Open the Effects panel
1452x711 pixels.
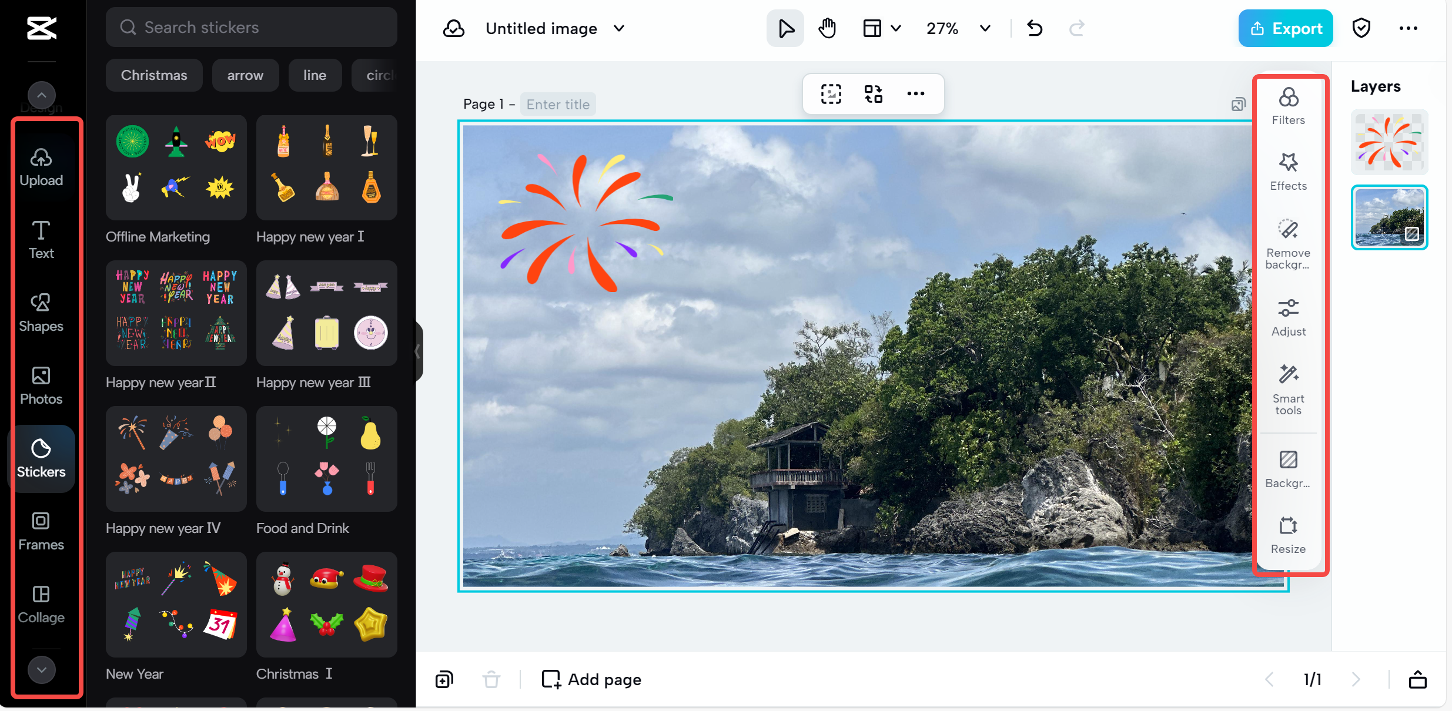[x=1288, y=172]
